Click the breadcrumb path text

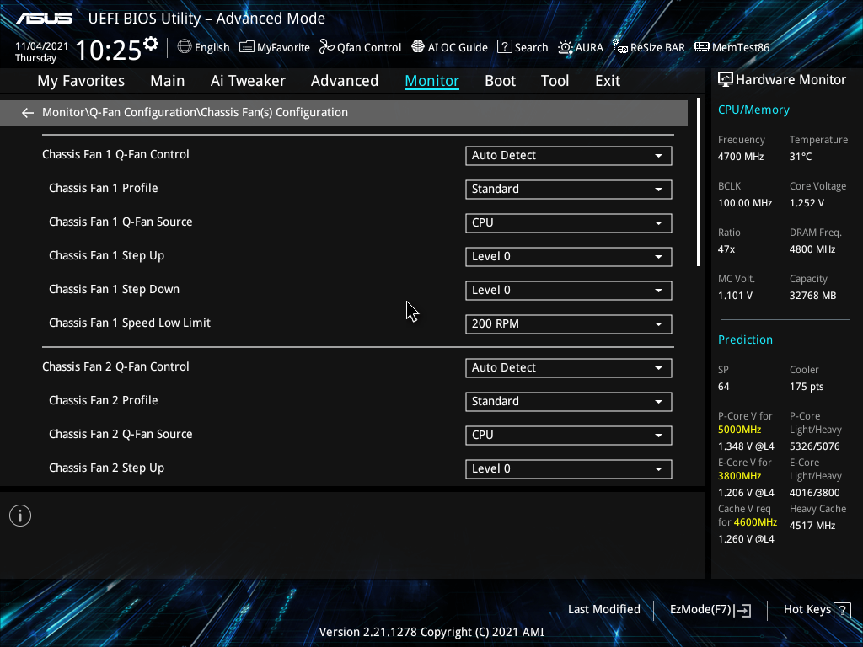[195, 112]
